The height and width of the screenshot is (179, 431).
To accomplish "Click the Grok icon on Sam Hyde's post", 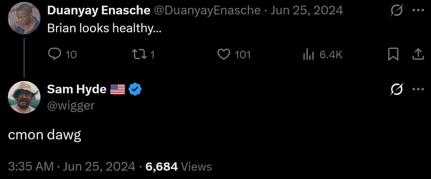I will [x=397, y=89].
